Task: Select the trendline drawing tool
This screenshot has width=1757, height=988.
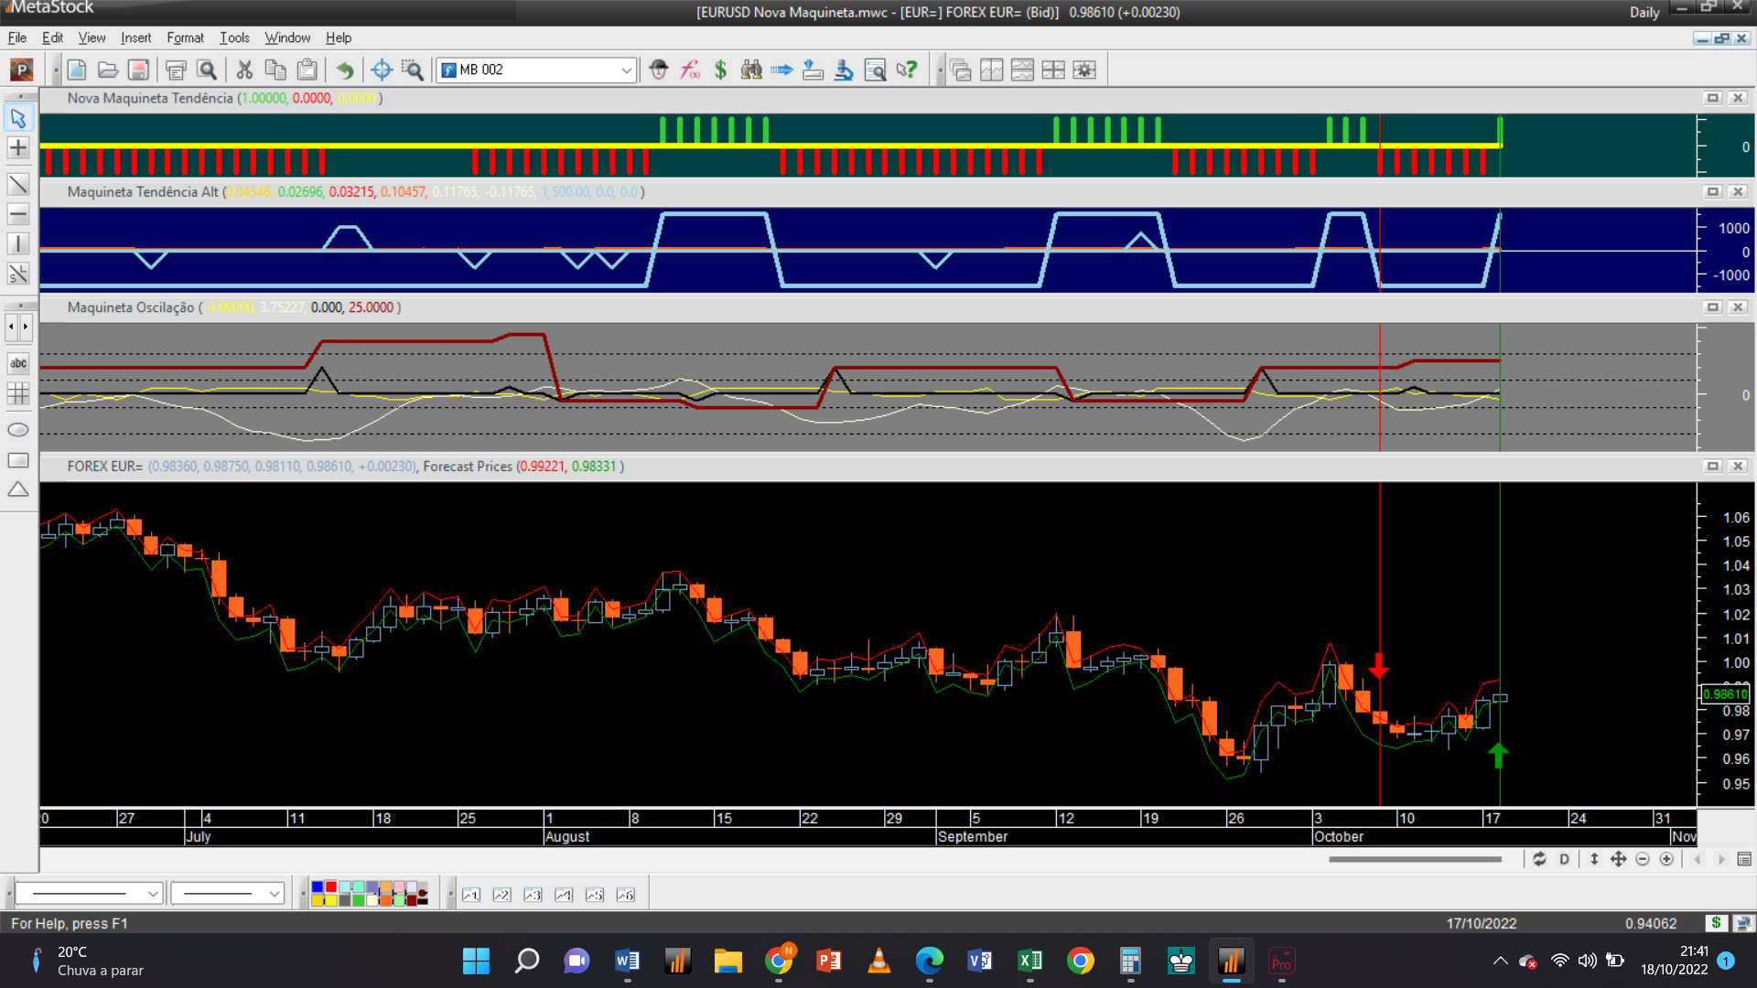Action: pyautogui.click(x=18, y=185)
